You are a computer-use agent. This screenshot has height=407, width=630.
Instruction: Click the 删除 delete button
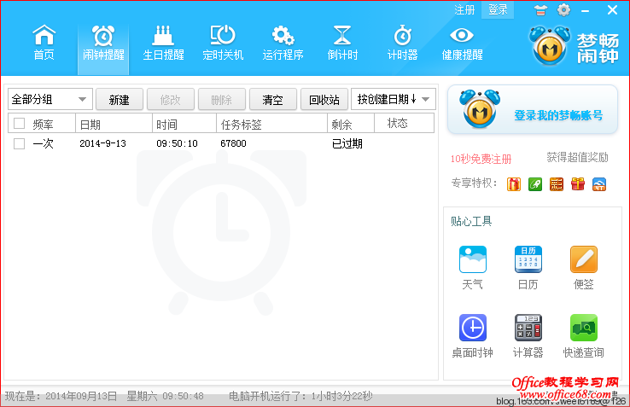pos(221,99)
